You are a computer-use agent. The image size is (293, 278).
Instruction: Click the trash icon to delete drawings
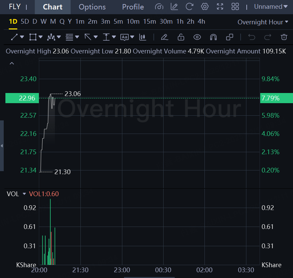coord(284,37)
